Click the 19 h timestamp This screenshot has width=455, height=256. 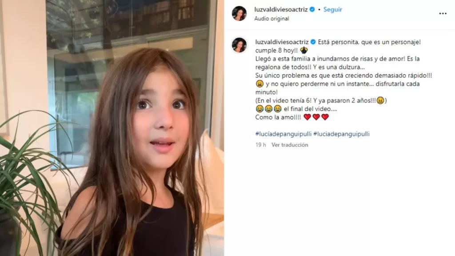(260, 145)
